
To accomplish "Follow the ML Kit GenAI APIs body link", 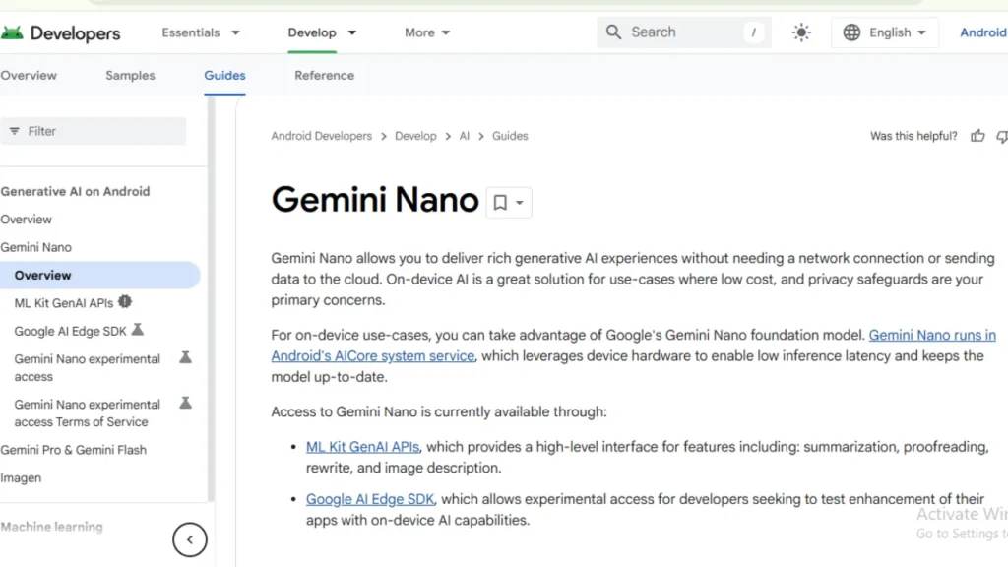I will (362, 447).
